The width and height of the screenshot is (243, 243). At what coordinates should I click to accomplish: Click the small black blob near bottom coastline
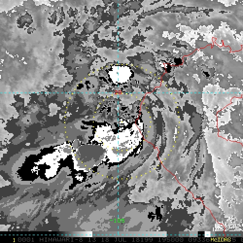coord(155,214)
